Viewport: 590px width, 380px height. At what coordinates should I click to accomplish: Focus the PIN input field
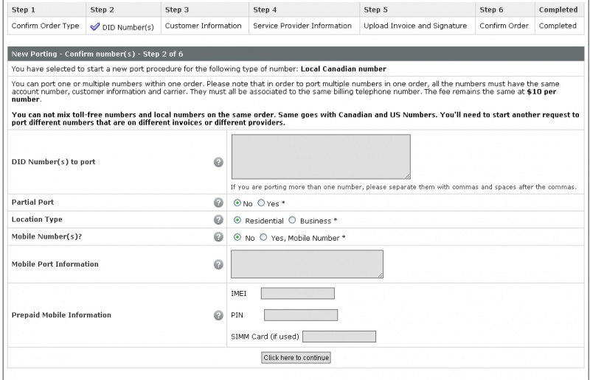[x=301, y=315]
